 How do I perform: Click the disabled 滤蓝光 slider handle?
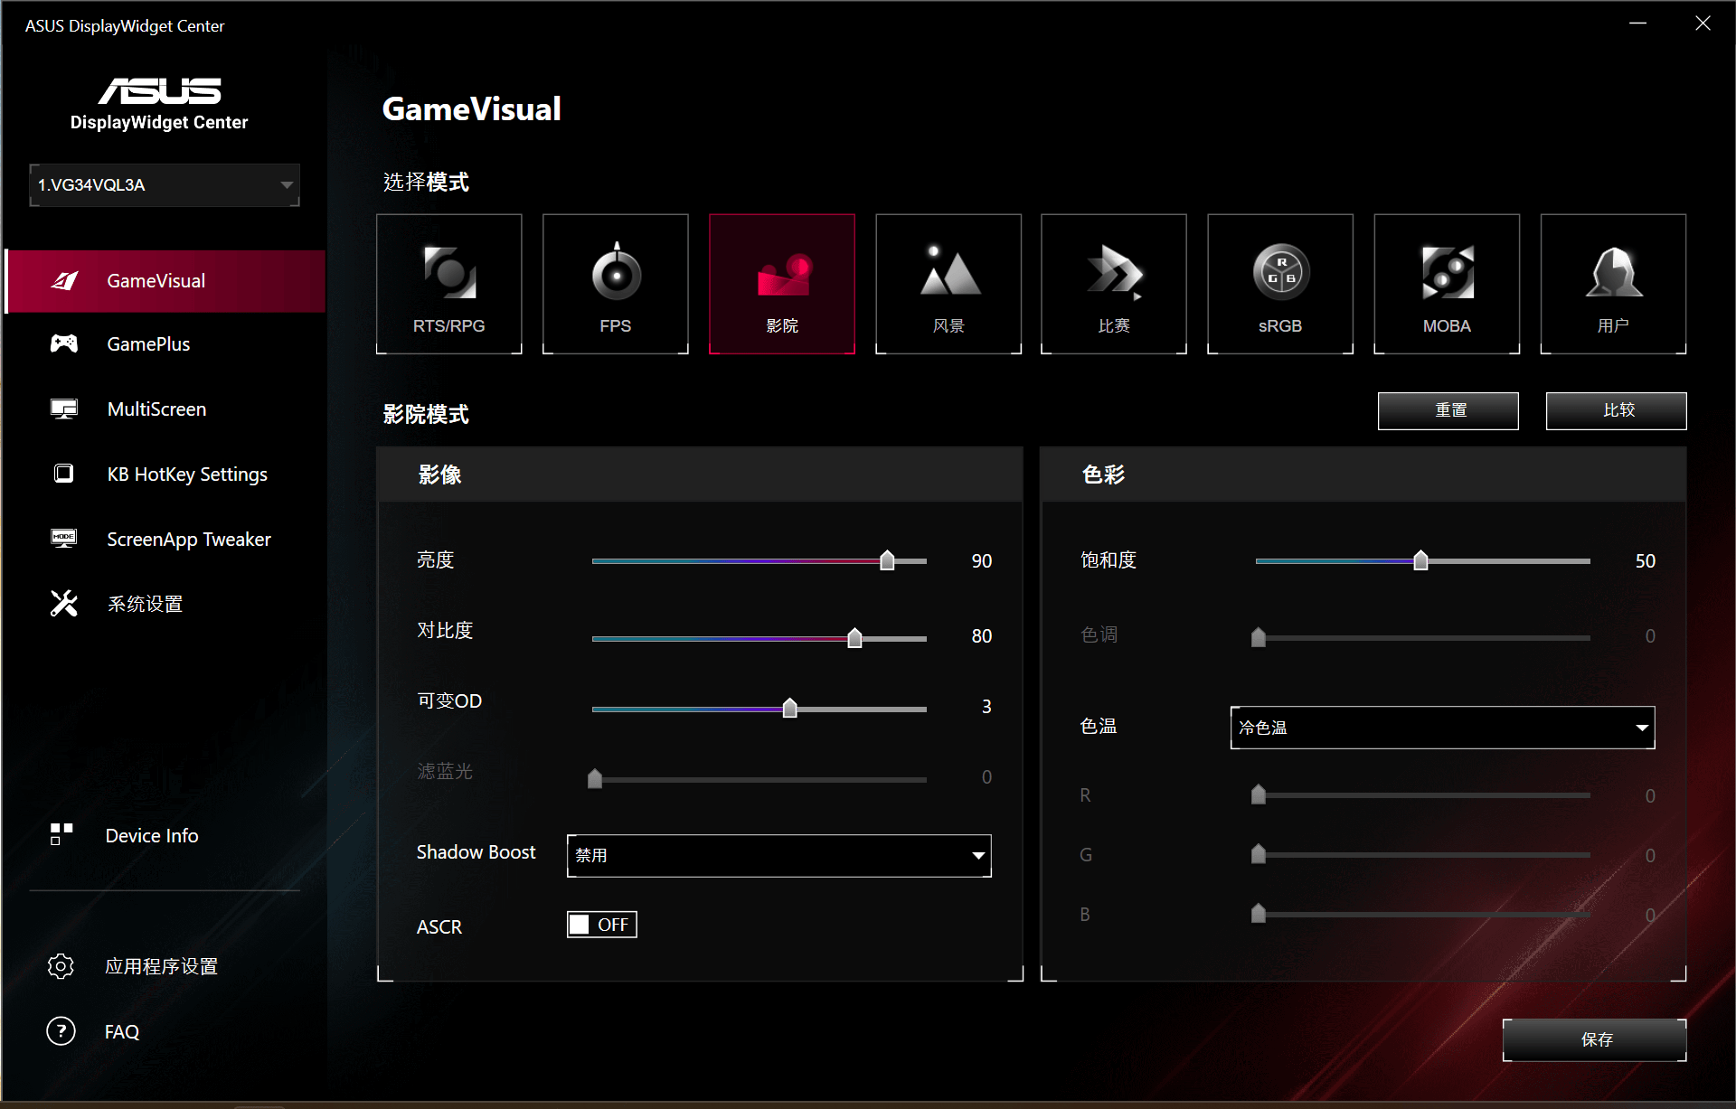(595, 778)
